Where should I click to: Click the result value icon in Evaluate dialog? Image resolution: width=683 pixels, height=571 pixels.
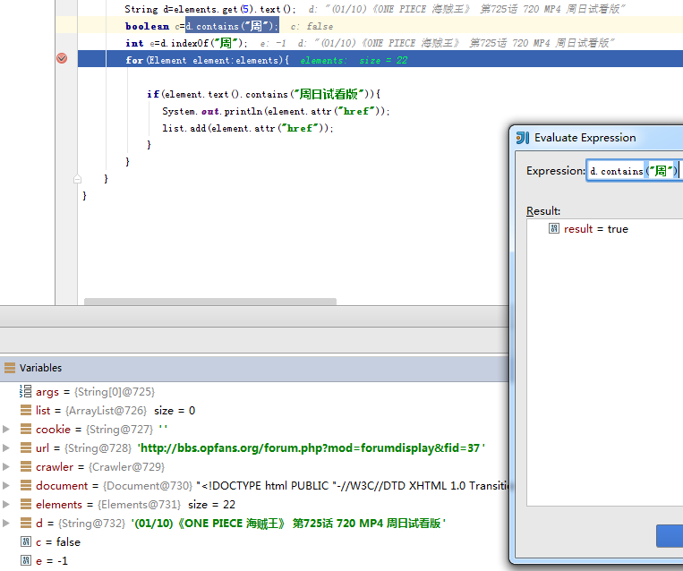click(553, 228)
